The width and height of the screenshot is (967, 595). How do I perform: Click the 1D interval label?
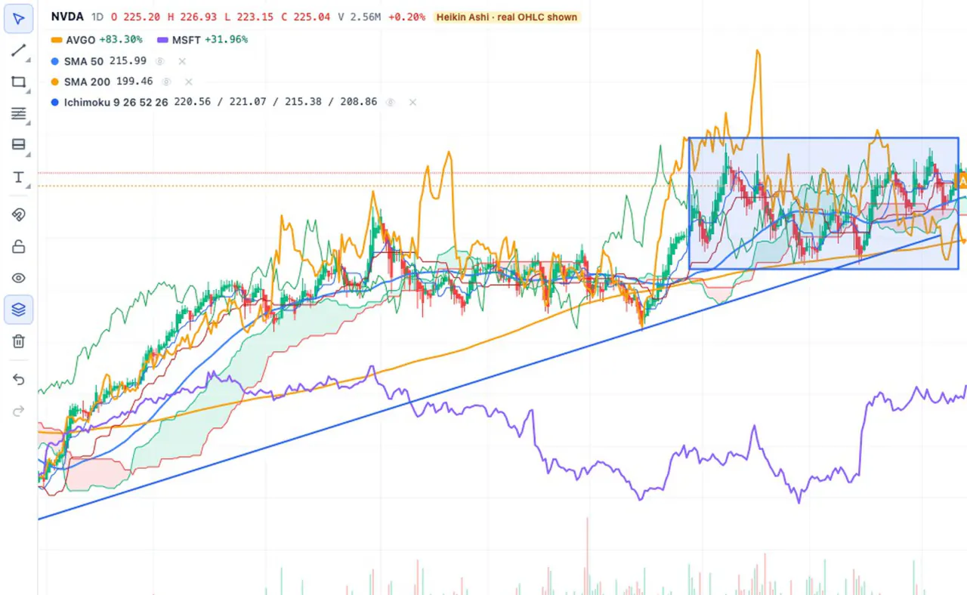[x=97, y=17]
